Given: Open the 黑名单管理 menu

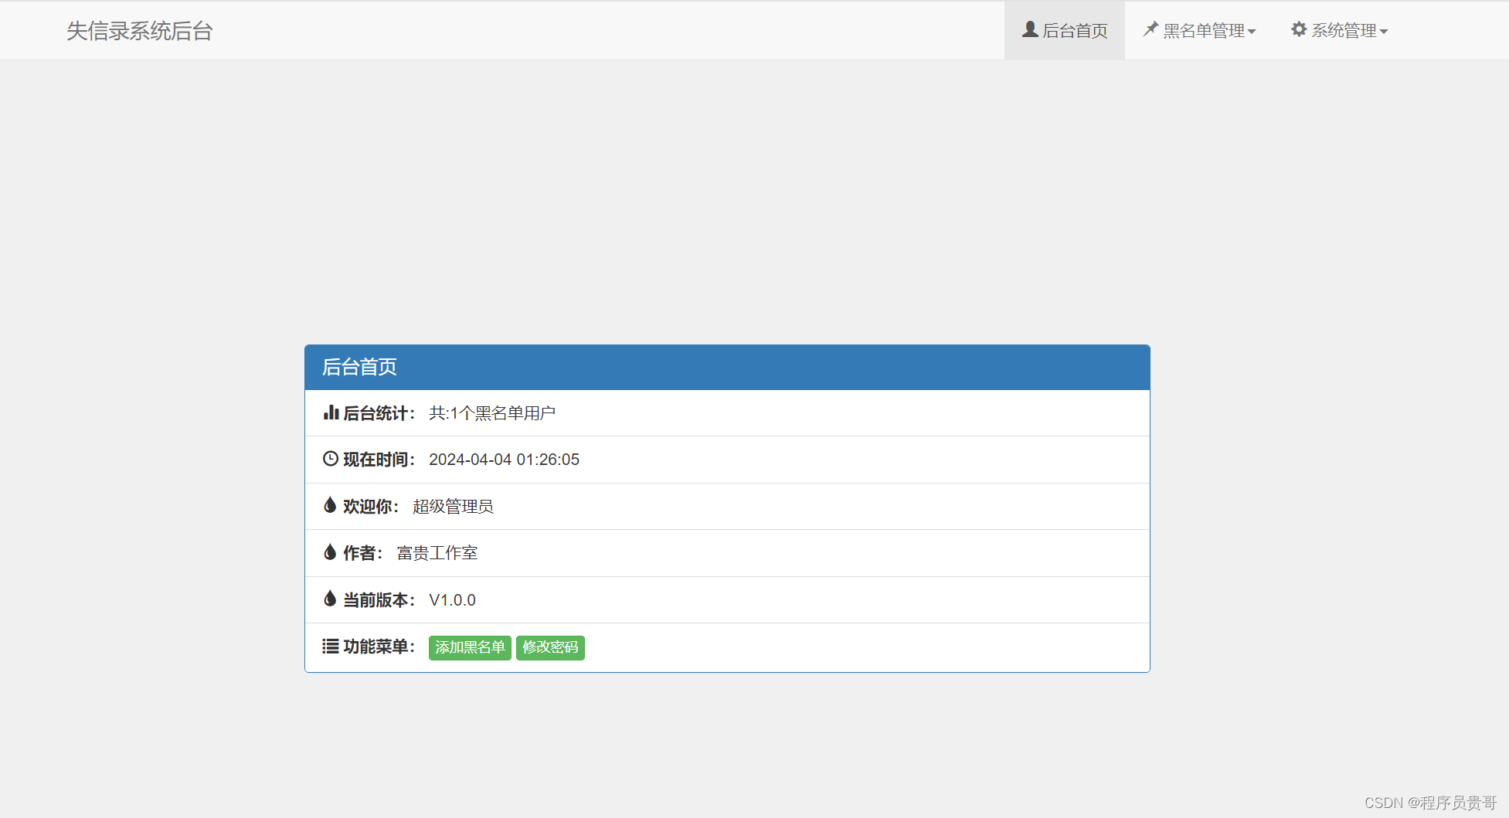Looking at the screenshot, I should 1199,30.
